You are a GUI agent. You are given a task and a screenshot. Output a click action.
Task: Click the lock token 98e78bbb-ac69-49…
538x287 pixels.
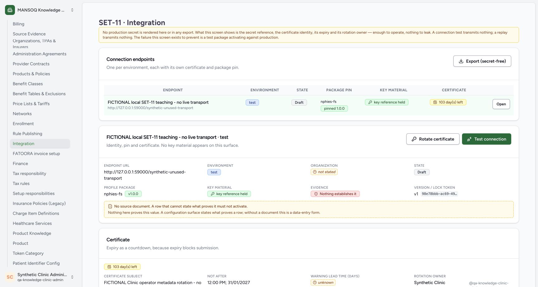point(439,194)
